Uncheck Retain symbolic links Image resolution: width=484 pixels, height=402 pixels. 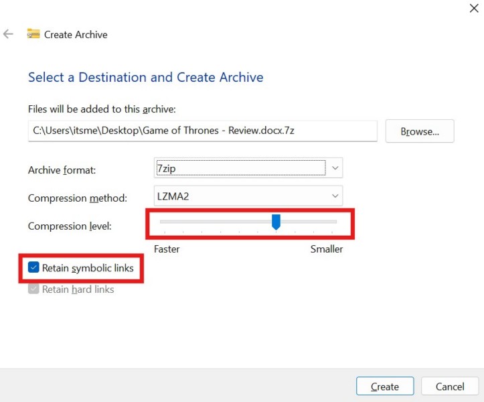[x=34, y=268]
